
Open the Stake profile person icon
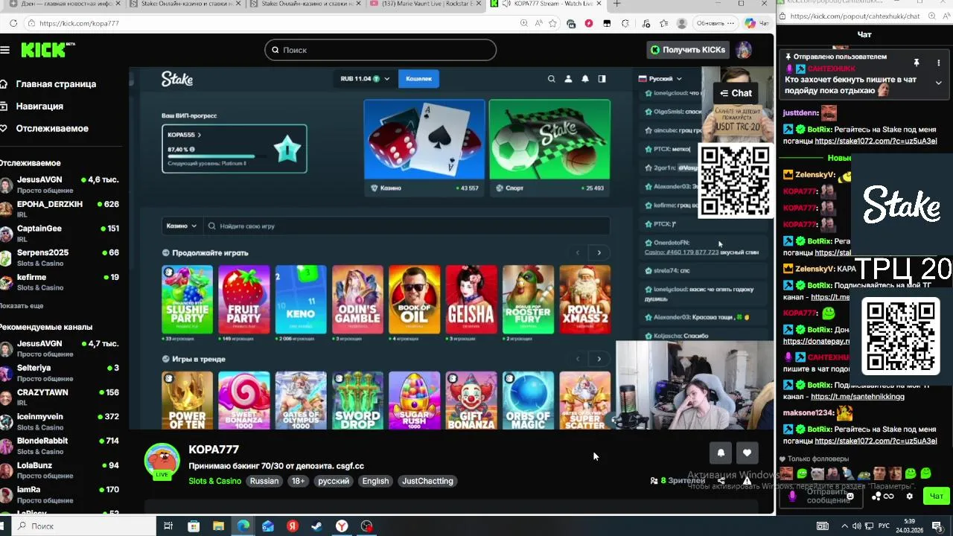click(568, 79)
